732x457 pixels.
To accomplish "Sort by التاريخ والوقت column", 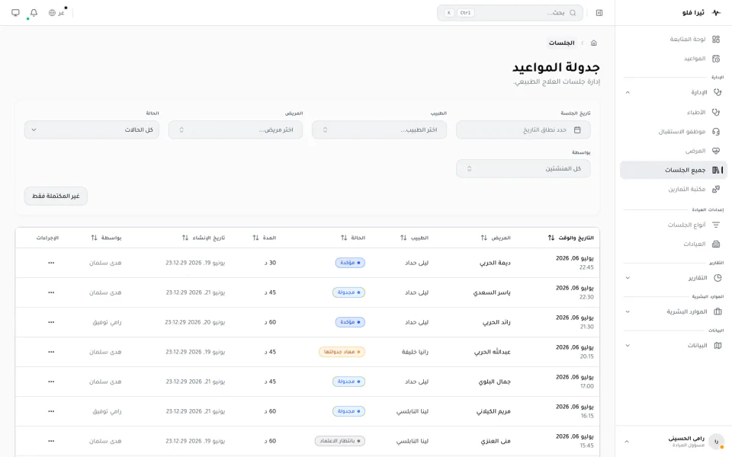I will click(x=570, y=238).
